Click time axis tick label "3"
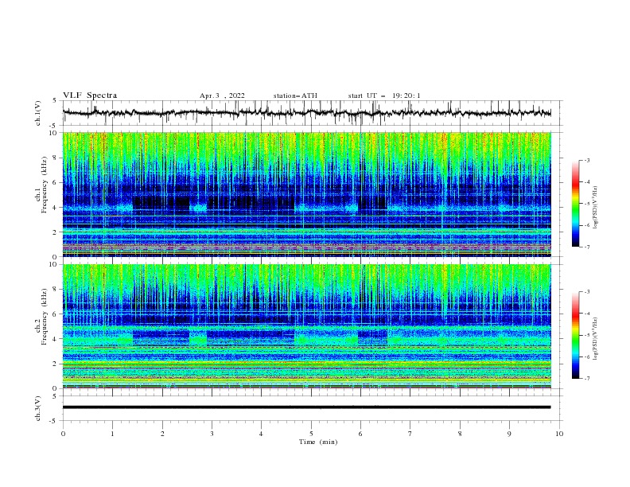630x487 pixels. point(212,434)
